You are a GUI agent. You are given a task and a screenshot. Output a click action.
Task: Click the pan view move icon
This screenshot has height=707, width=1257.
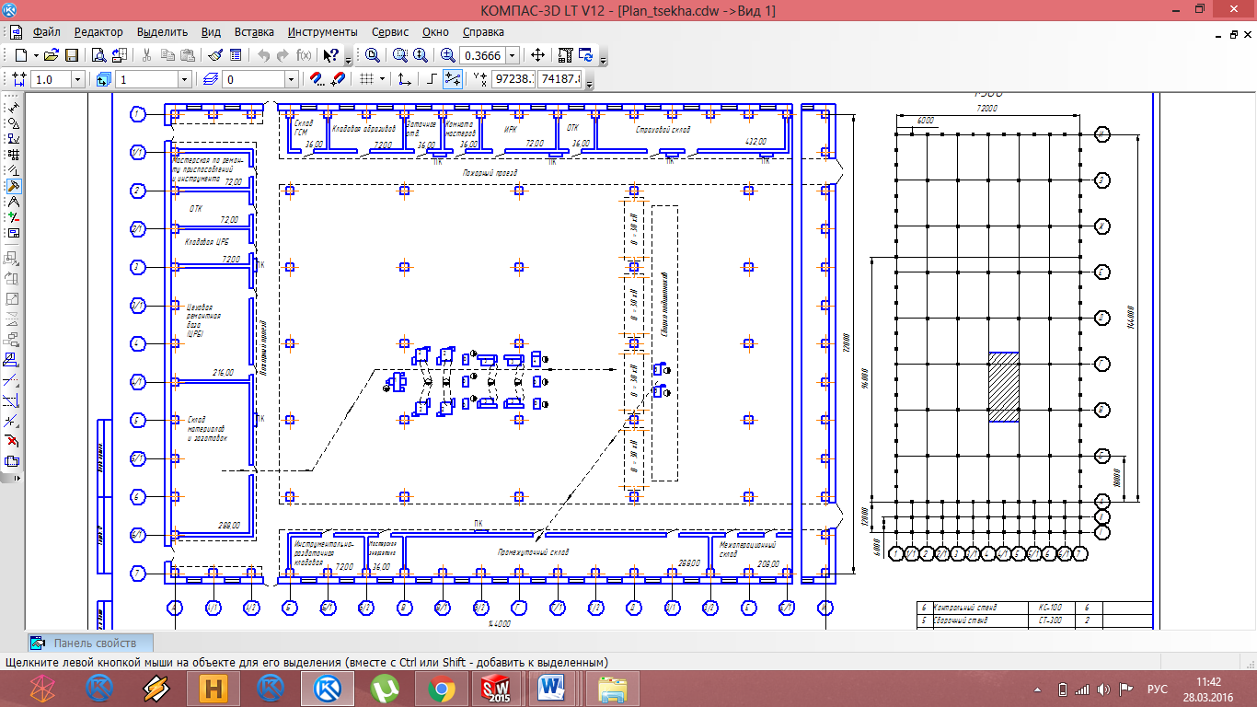pyautogui.click(x=537, y=55)
